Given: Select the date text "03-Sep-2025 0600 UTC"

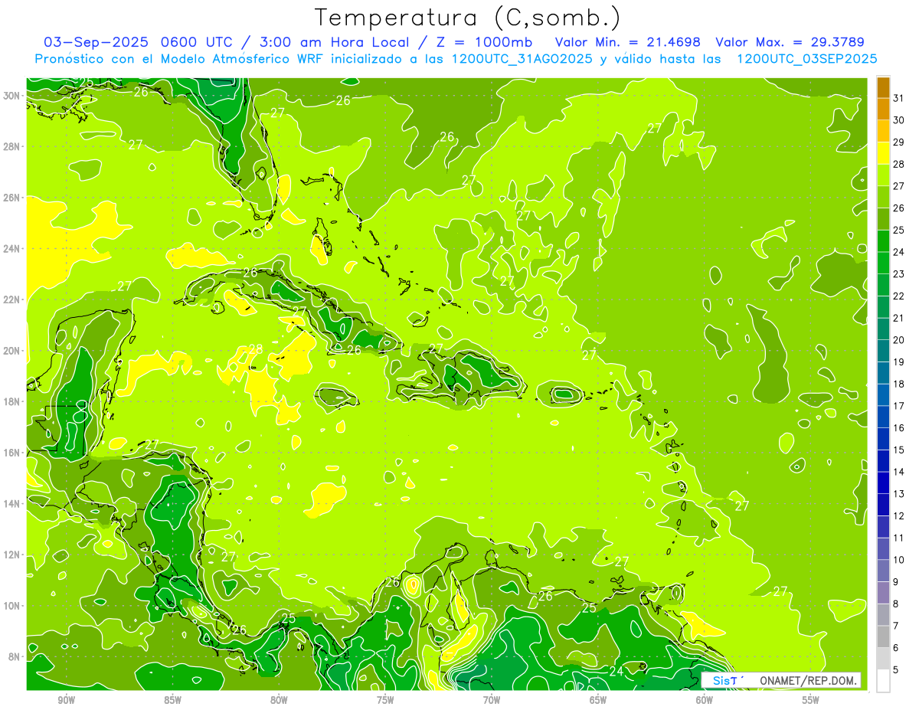Looking at the screenshot, I should [x=139, y=42].
